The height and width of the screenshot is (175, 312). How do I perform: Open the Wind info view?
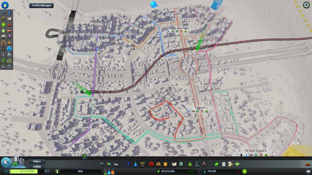point(9,31)
